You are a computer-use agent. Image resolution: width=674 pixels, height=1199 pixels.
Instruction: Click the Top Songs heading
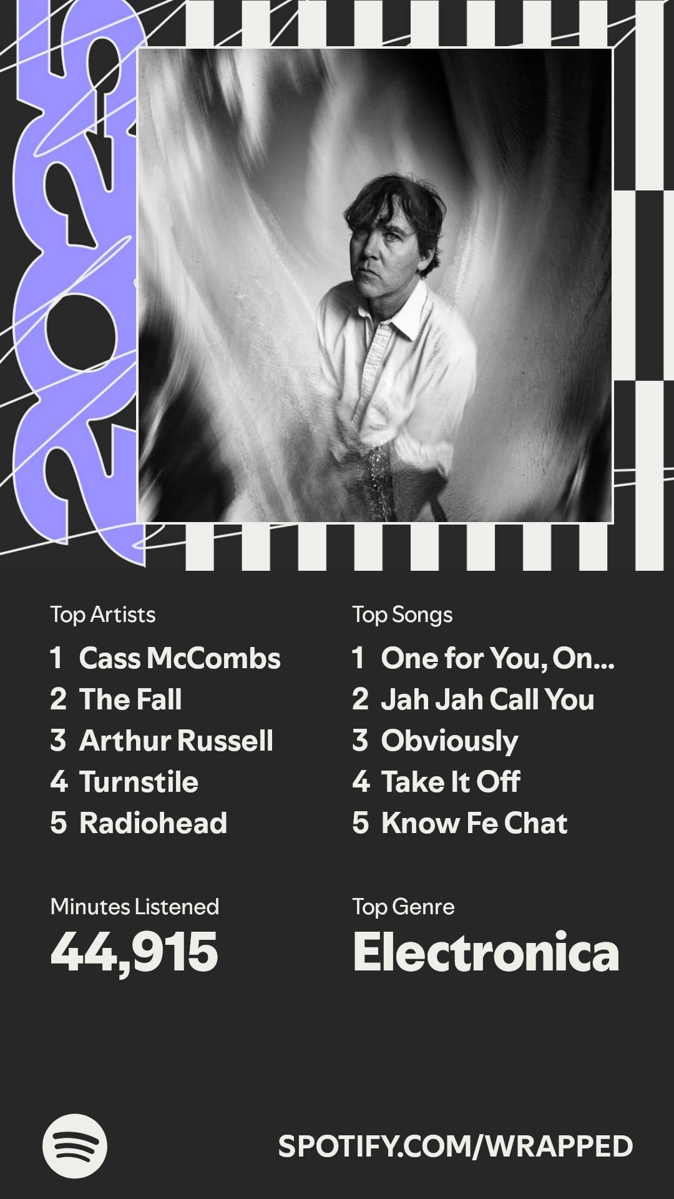(x=403, y=614)
